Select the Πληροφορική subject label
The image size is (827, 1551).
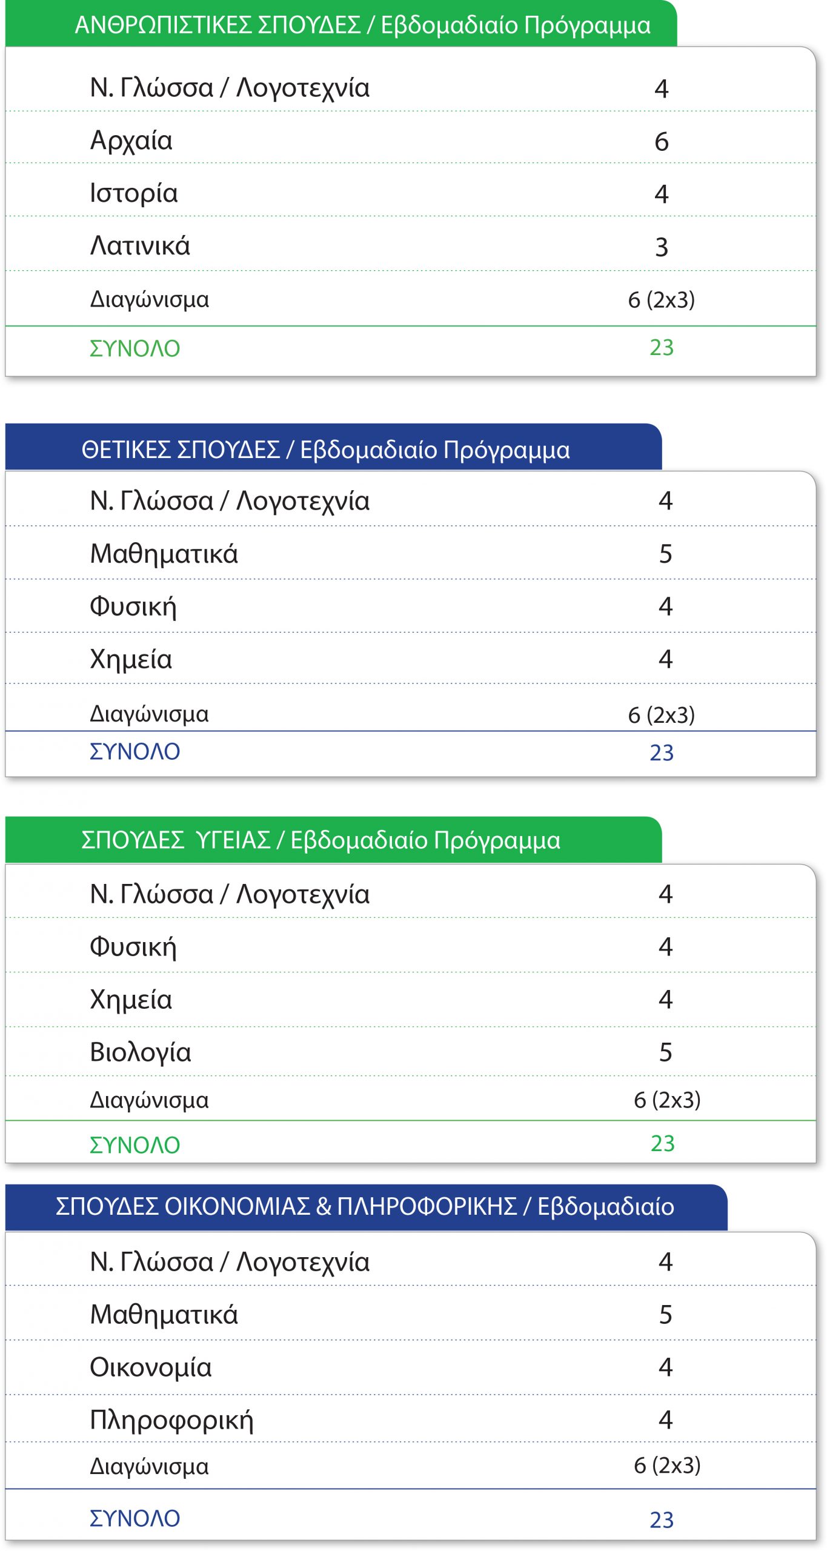[x=171, y=1420]
